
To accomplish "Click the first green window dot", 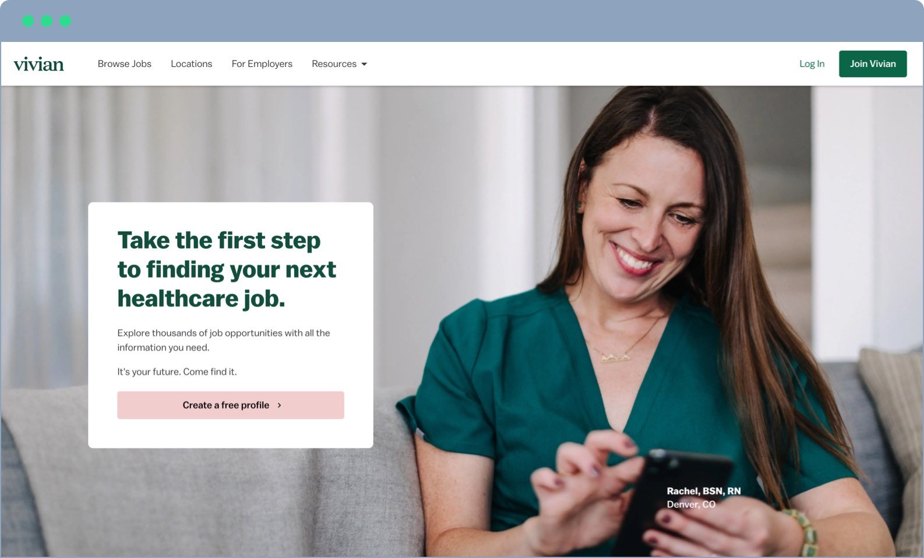I will (28, 21).
